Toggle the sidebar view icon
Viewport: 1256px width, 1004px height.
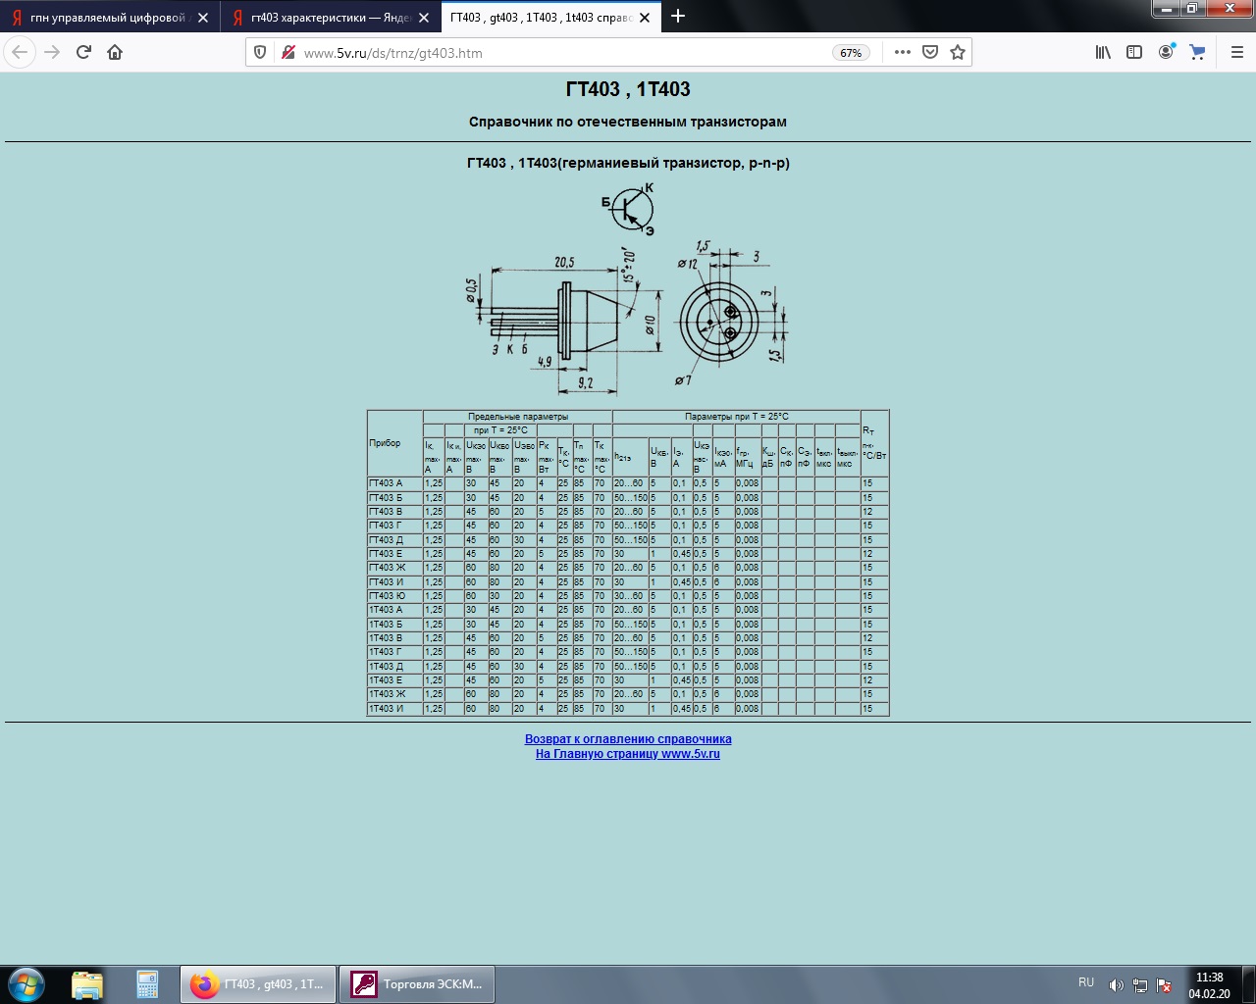coord(1134,52)
